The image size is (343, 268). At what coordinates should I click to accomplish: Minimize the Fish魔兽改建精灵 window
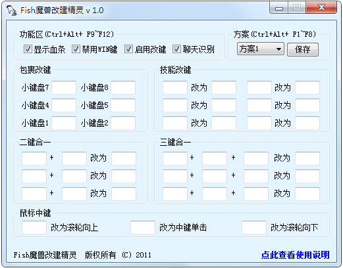click(x=279, y=8)
